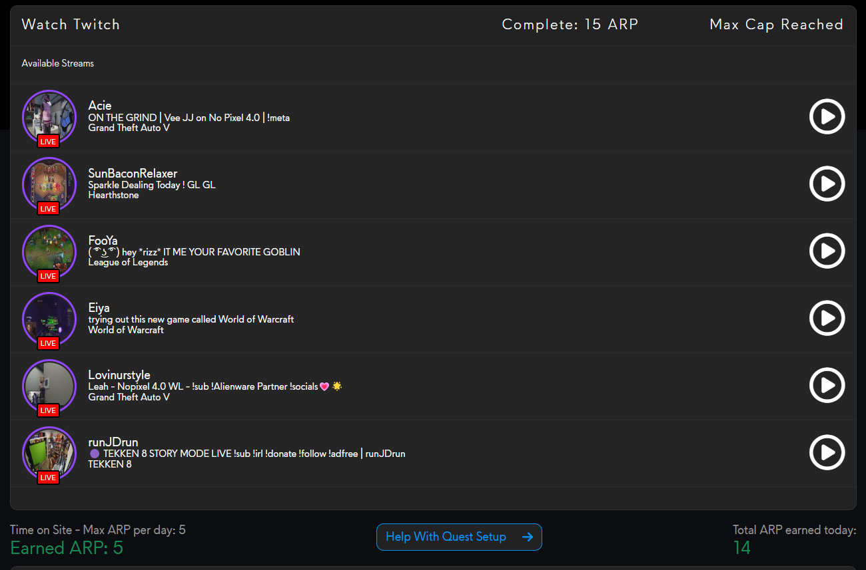
Task: Select Eiya's live avatar thumbnail
Action: pos(49,319)
